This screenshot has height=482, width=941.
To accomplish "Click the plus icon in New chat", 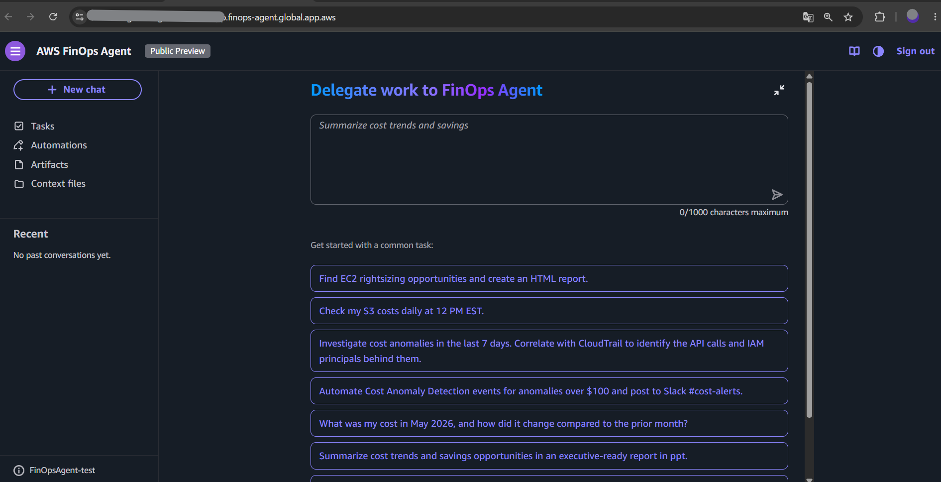I will 52,90.
